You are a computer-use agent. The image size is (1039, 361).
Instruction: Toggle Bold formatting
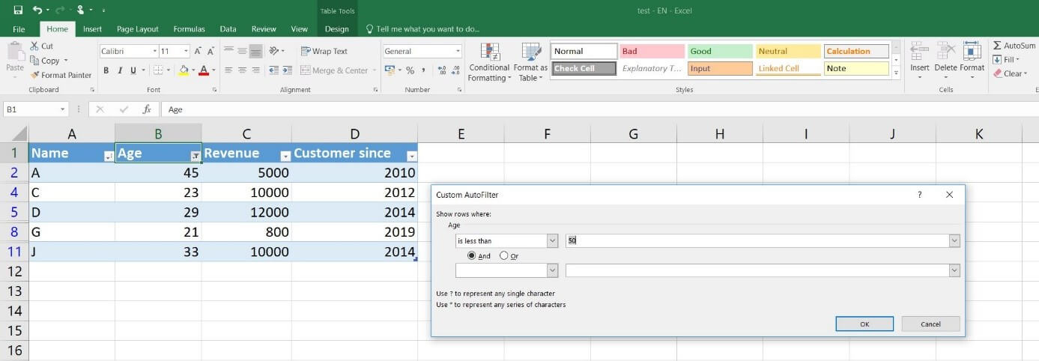coord(106,70)
